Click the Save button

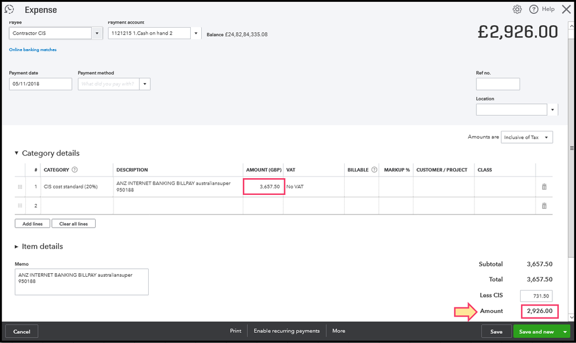click(496, 331)
